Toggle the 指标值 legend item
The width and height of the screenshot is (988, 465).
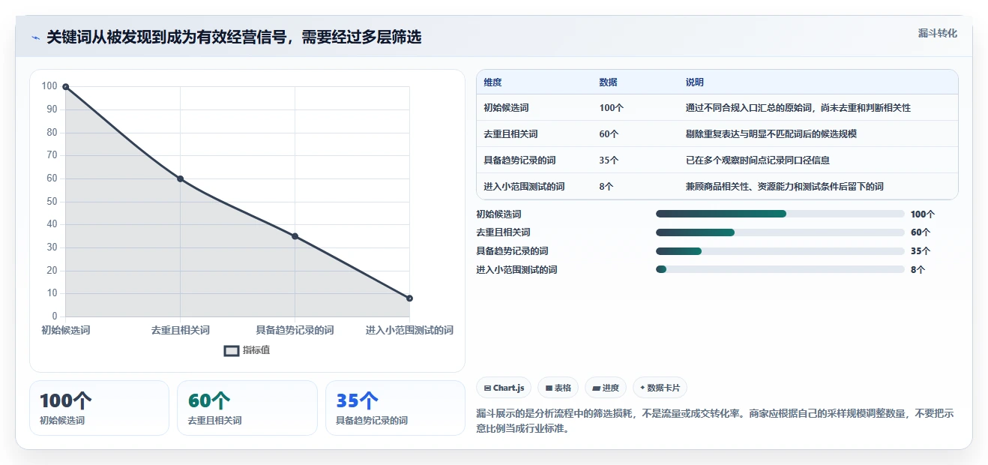click(247, 350)
